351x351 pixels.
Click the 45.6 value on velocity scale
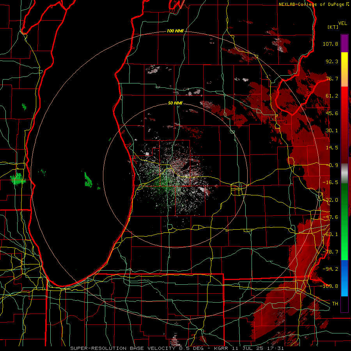click(332, 113)
